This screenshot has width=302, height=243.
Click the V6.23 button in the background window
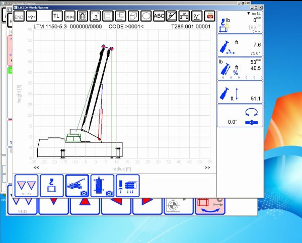[x=22, y=206]
